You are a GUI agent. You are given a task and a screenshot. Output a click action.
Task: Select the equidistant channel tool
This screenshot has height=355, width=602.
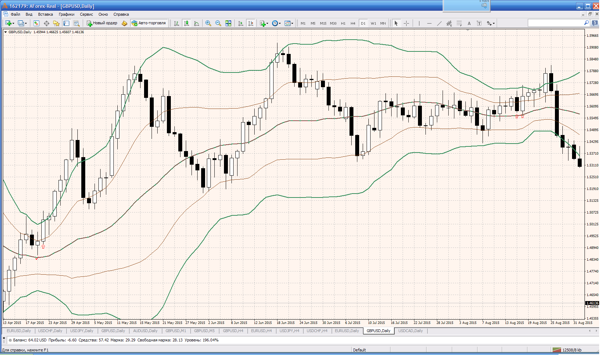coord(449,23)
